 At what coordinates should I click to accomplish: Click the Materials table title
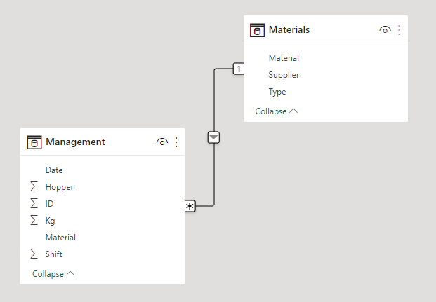tap(289, 29)
